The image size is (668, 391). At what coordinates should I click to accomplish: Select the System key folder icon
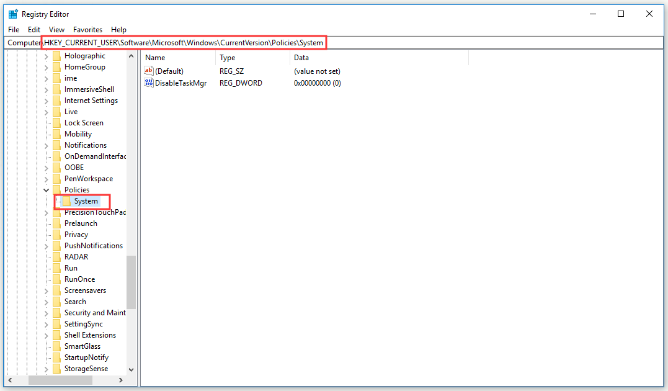[67, 201]
